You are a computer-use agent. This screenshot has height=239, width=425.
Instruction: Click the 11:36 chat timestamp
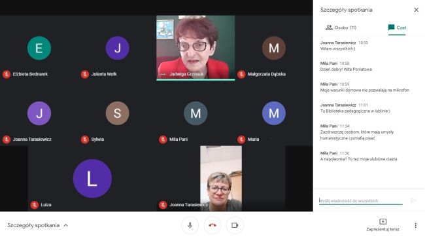click(345, 153)
